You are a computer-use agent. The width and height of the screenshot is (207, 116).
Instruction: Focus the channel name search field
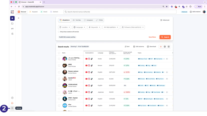[120, 12]
